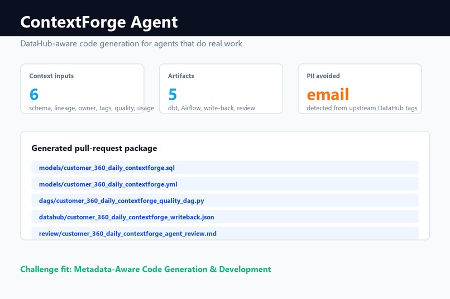Open models/customer_360_daily_contextforge.yml file
The height and width of the screenshot is (299, 450).
[225, 184]
